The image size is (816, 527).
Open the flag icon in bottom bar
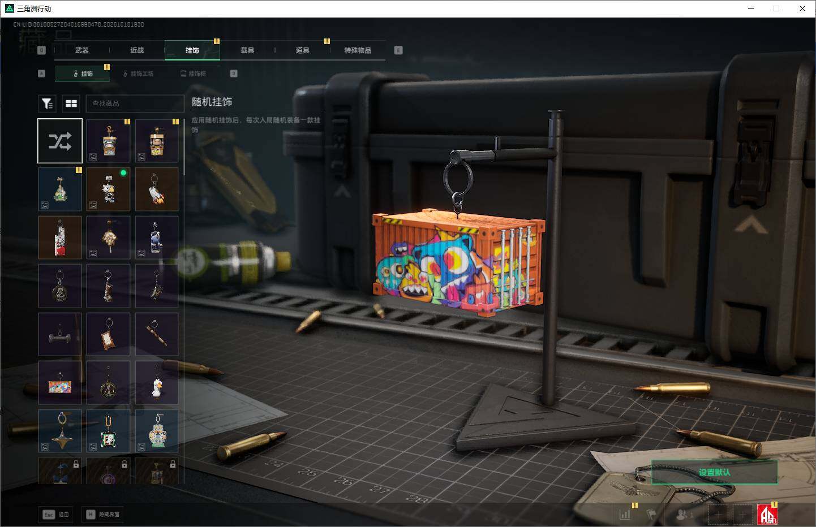point(651,515)
